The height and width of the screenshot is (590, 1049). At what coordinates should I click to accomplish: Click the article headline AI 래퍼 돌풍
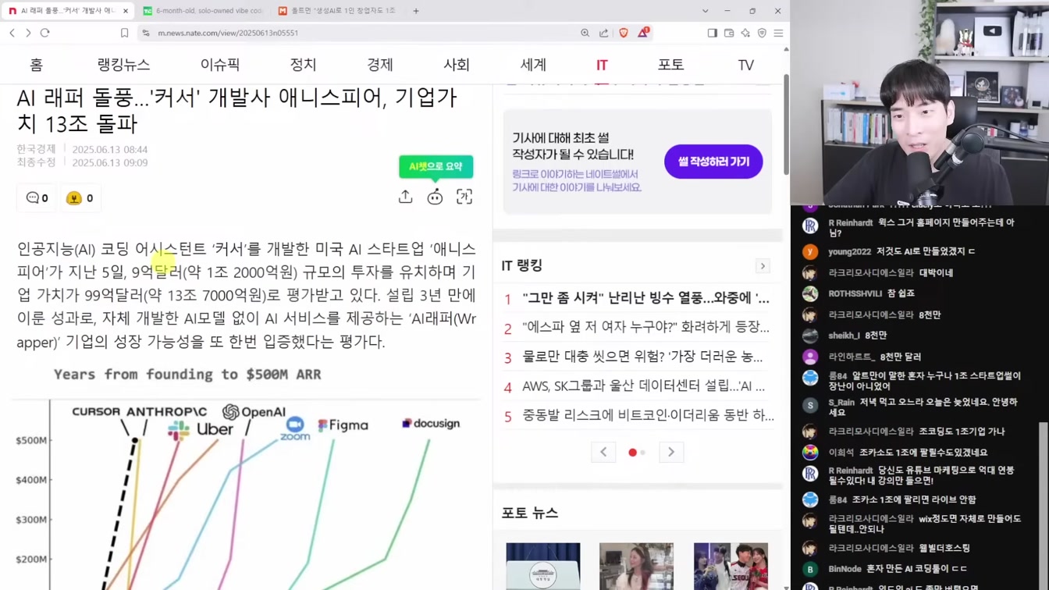click(236, 110)
